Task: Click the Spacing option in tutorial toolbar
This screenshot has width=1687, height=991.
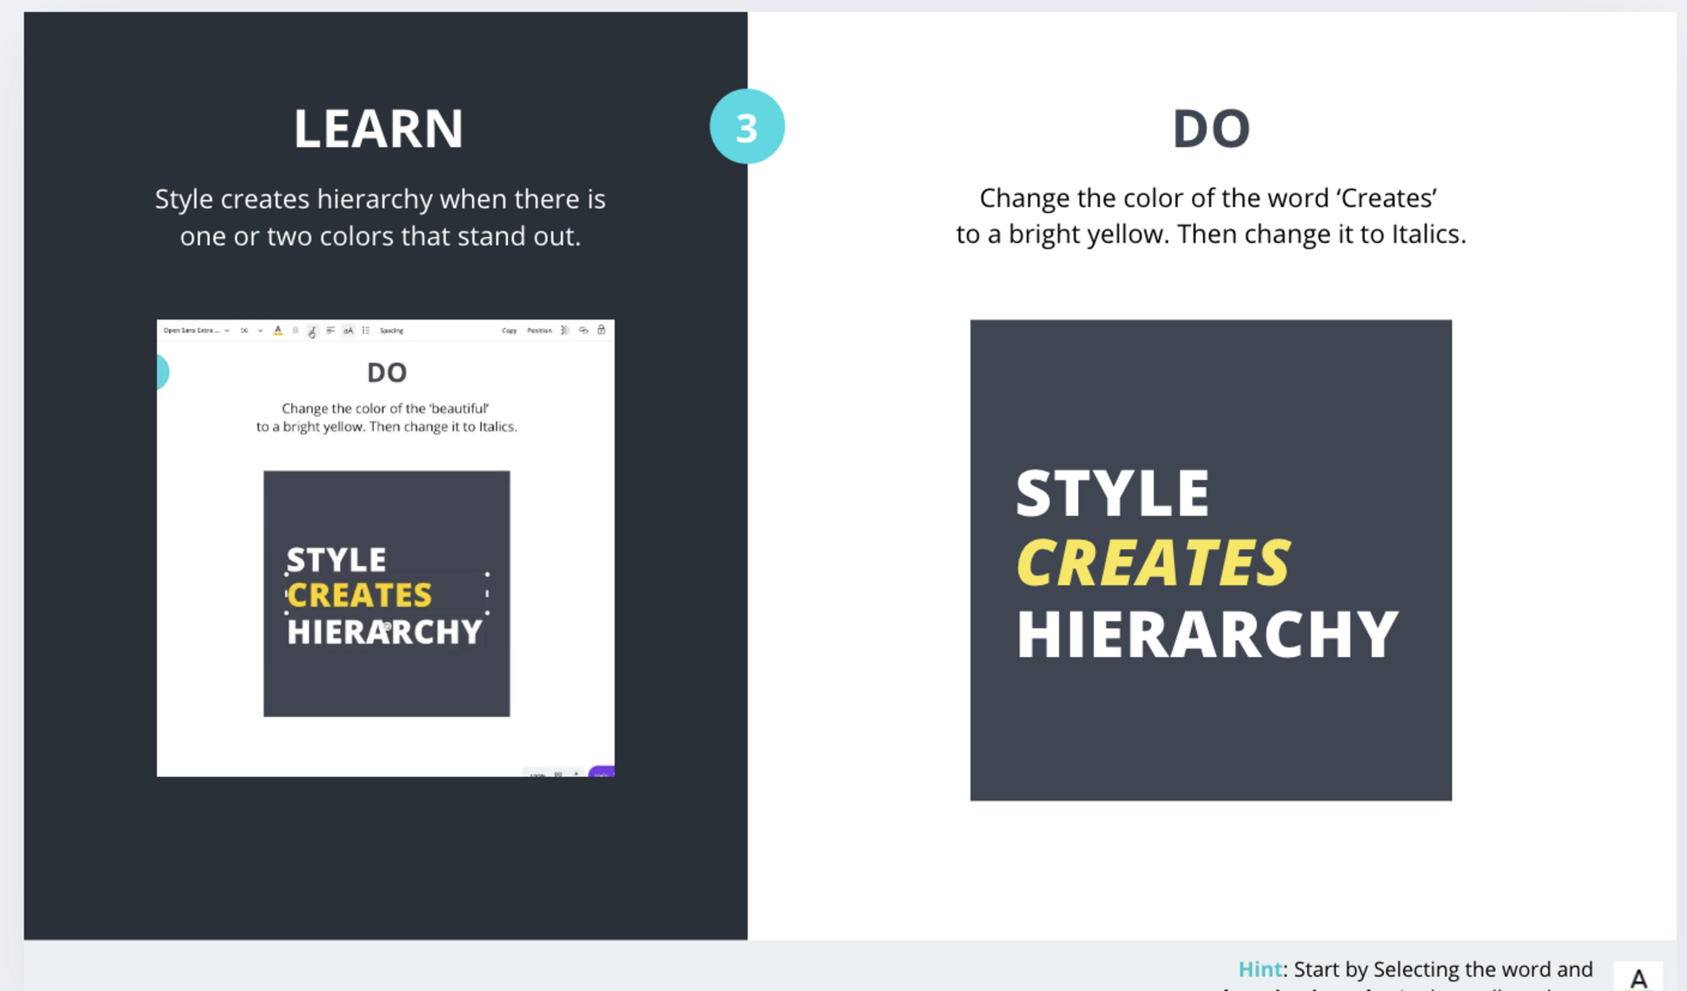Action: [x=391, y=330]
